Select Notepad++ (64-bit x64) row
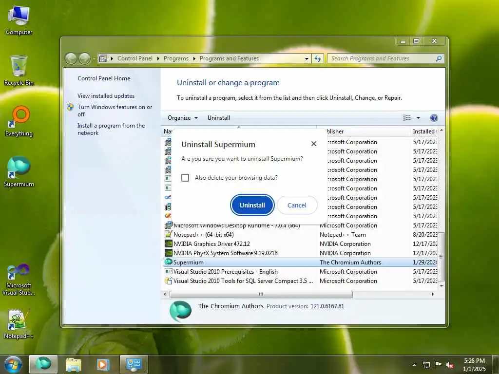The image size is (499, 374). click(301, 235)
